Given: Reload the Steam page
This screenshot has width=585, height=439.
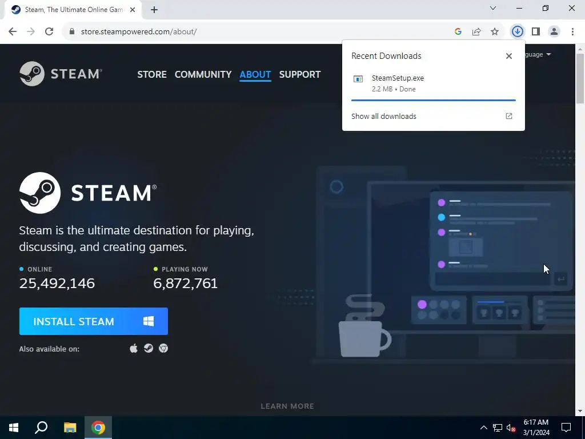Looking at the screenshot, I should click(x=49, y=31).
